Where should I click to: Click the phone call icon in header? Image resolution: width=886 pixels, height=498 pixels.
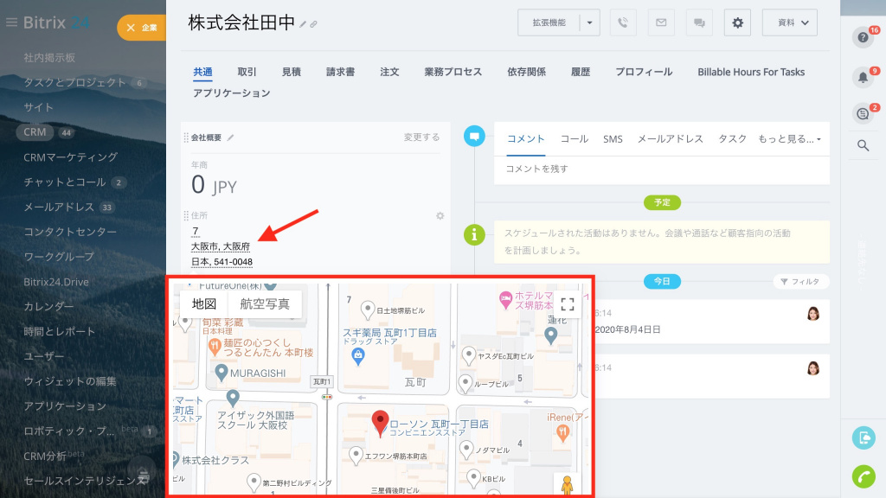pos(623,22)
